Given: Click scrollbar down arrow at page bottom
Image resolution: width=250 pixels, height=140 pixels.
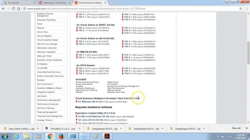Looking at the screenshot, I should point(248,122).
